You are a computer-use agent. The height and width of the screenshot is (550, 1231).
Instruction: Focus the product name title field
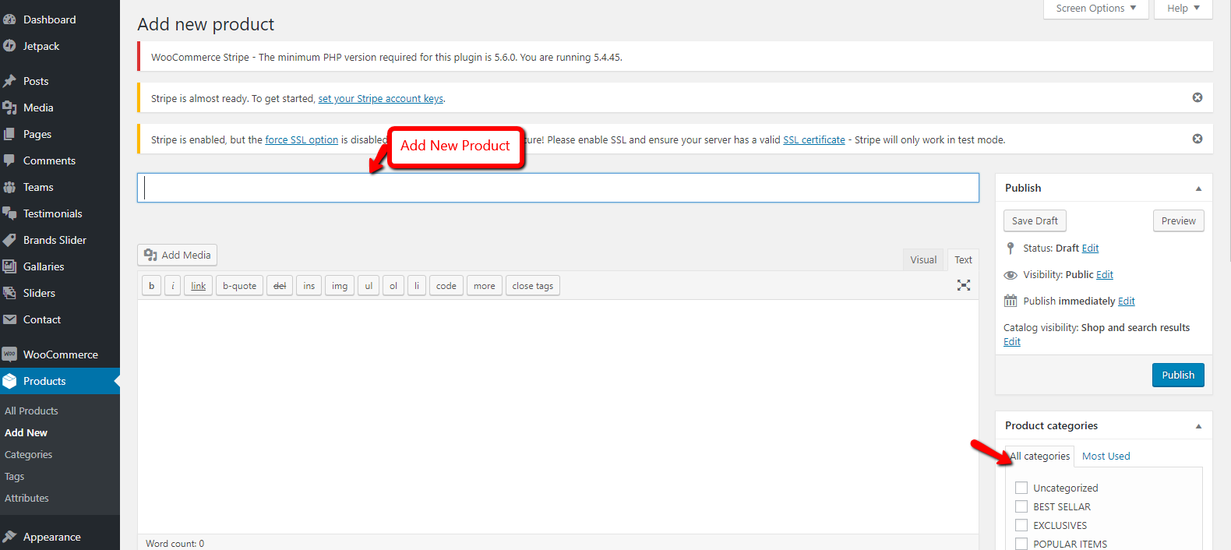[x=558, y=188]
